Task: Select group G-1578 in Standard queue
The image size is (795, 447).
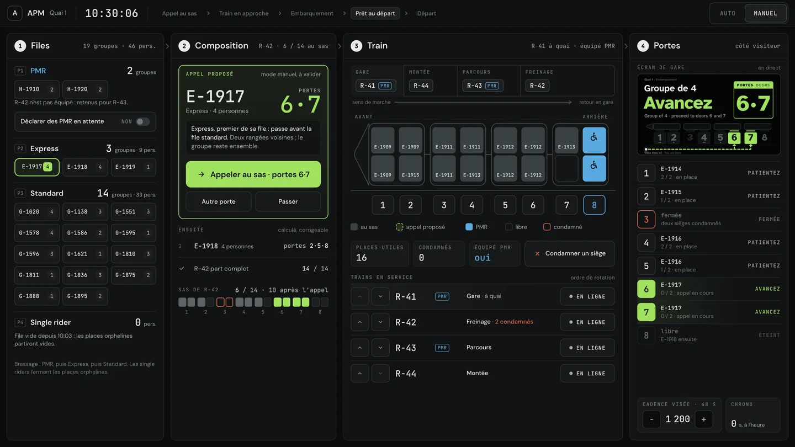Action: pos(36,233)
